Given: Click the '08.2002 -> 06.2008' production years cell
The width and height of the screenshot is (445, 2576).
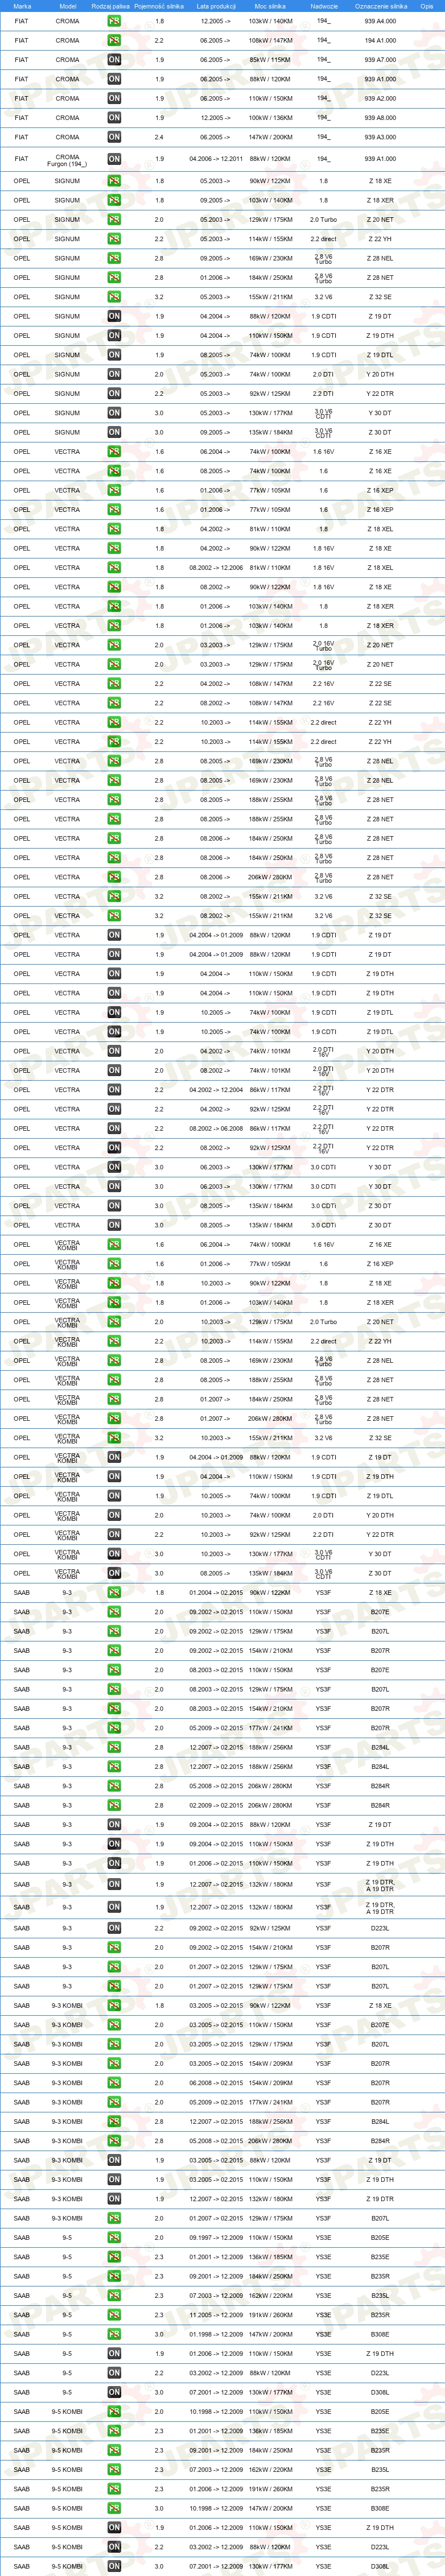Looking at the screenshot, I should [216, 1129].
